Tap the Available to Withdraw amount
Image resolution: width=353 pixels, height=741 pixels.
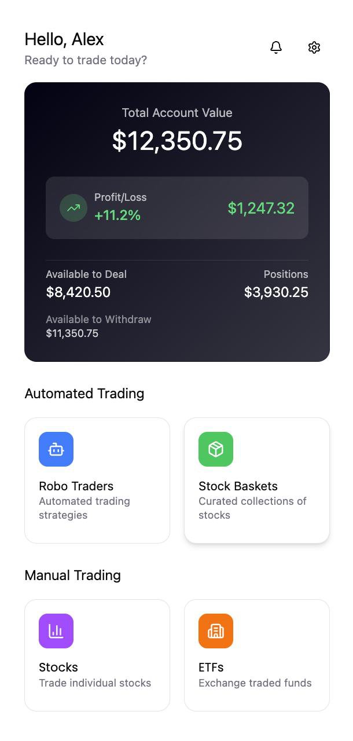72,333
